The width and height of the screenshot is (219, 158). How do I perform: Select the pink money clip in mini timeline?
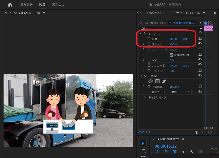[x=208, y=28]
